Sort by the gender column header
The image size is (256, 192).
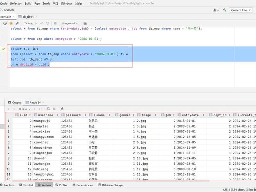(x=124, y=115)
